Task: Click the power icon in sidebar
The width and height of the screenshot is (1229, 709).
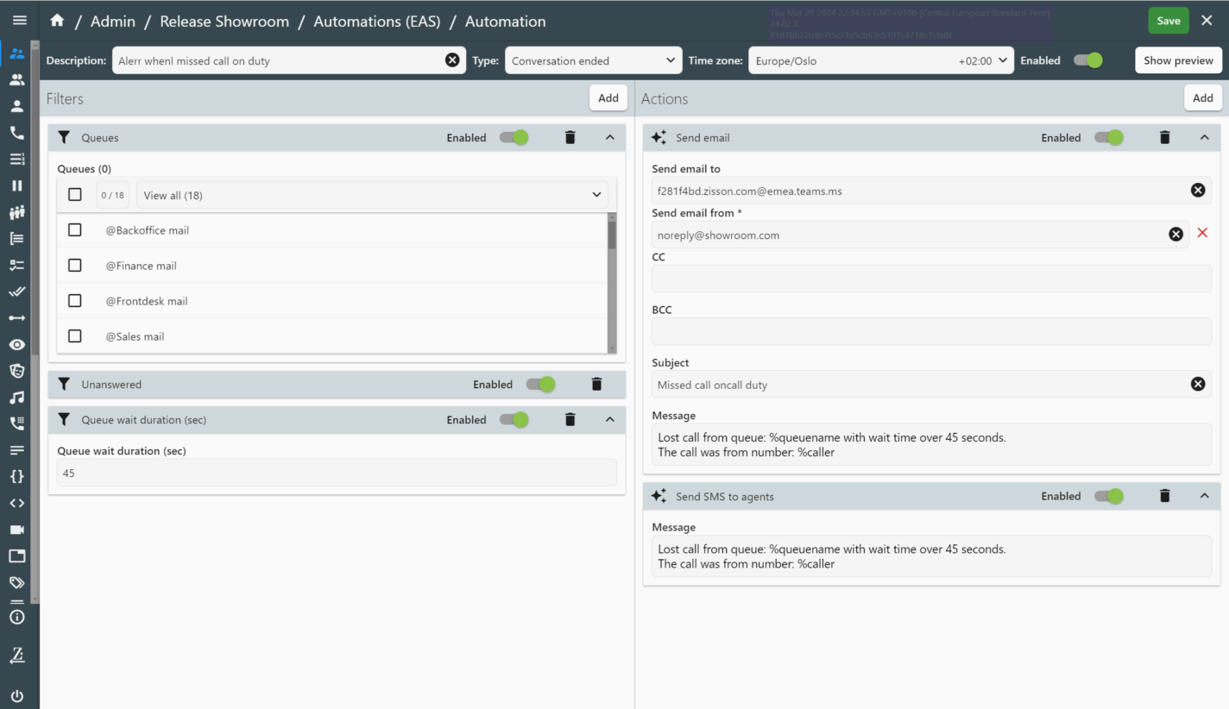Action: tap(16, 696)
